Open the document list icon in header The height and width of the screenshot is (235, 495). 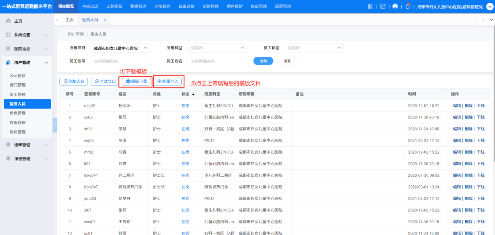tap(370, 6)
